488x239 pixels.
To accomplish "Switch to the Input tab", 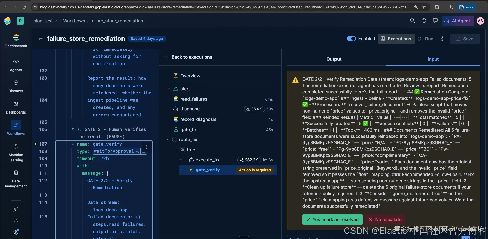I will coord(433,59).
